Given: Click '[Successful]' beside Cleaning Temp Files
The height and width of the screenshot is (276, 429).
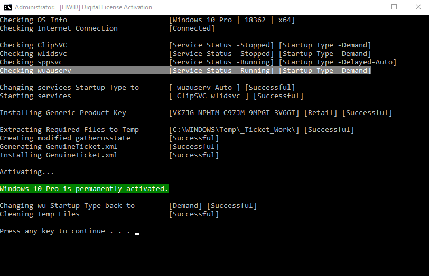Looking at the screenshot, I should click(194, 214).
